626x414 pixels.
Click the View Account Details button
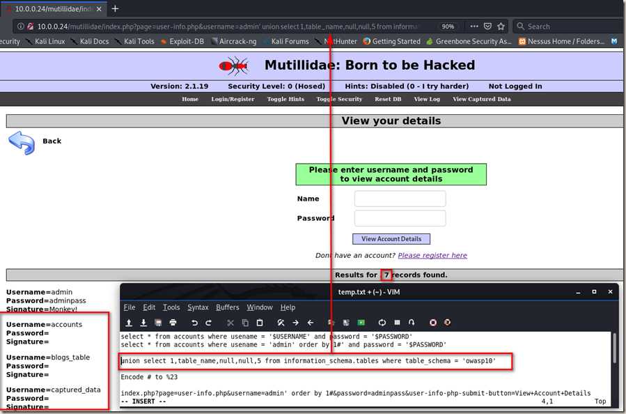(391, 239)
